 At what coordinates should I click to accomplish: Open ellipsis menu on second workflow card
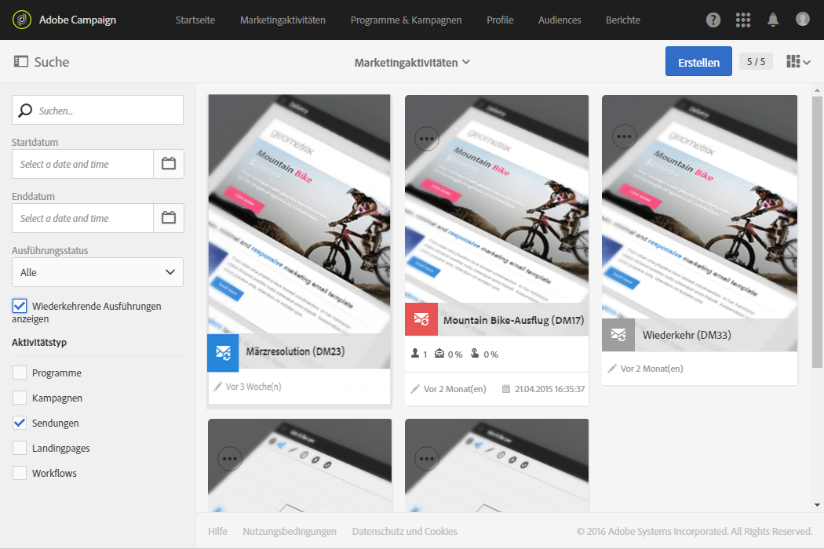(427, 459)
